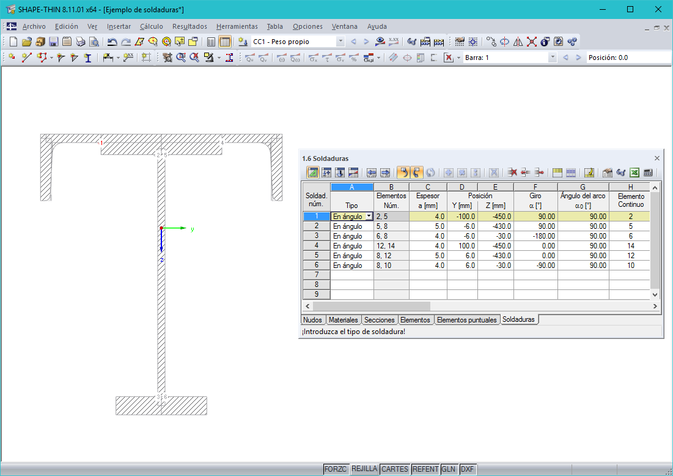Image resolution: width=673 pixels, height=476 pixels.
Task: Go to the next bar arrow beside Barra
Action: 579,58
